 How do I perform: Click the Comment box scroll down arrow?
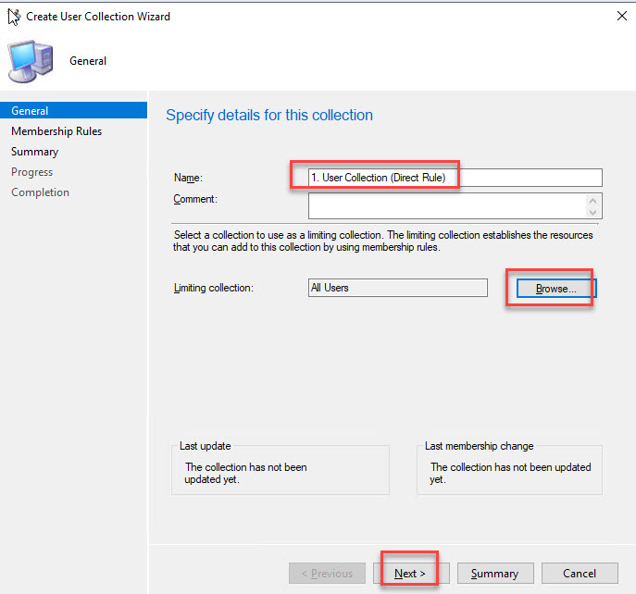(594, 212)
